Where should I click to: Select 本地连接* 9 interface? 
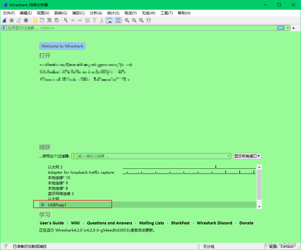coord(58,183)
